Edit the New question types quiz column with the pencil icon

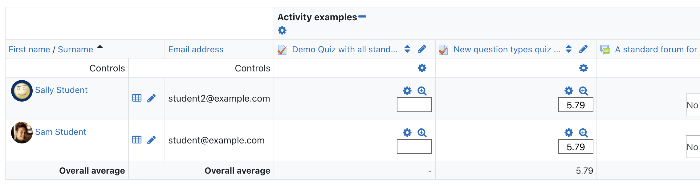(584, 49)
